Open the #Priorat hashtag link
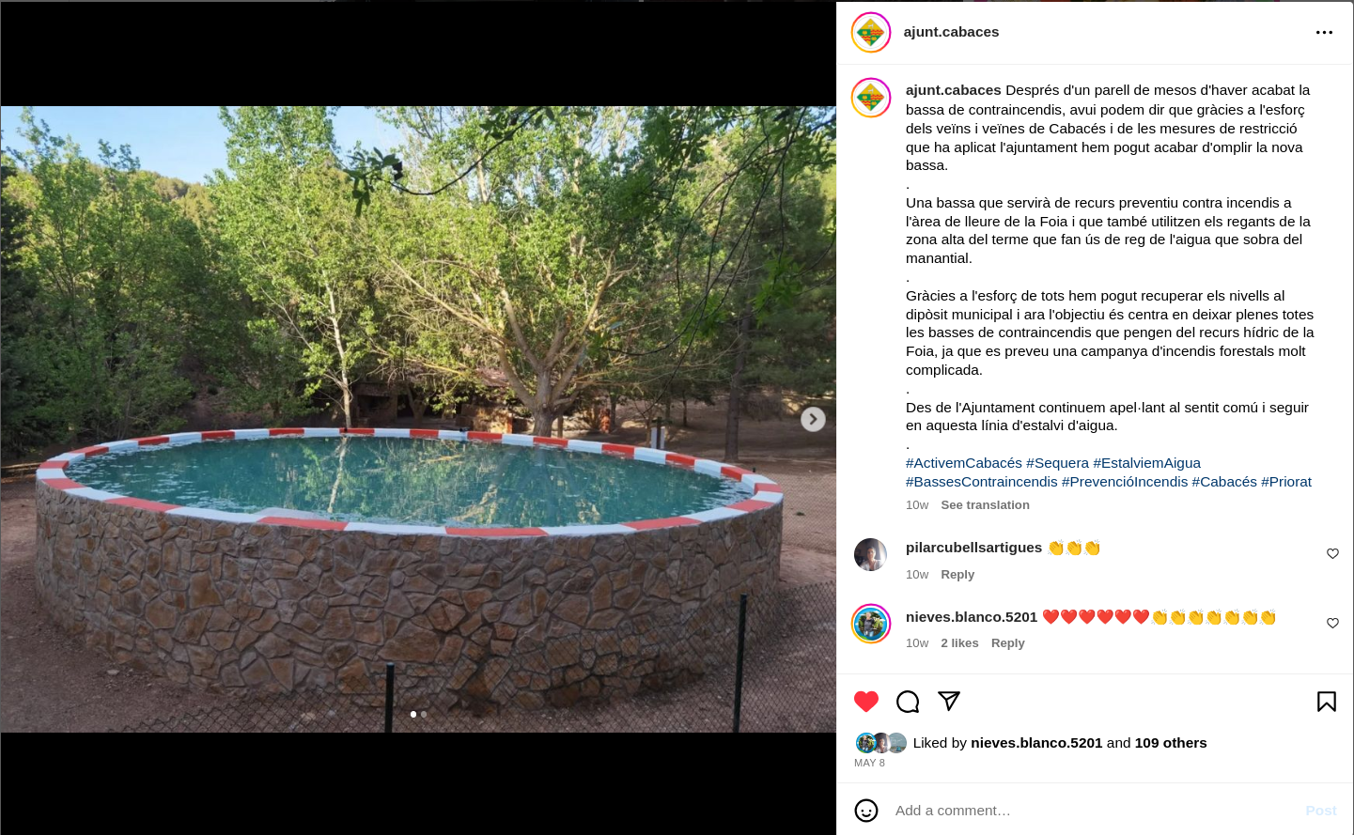The height and width of the screenshot is (835, 1354). click(x=1286, y=482)
